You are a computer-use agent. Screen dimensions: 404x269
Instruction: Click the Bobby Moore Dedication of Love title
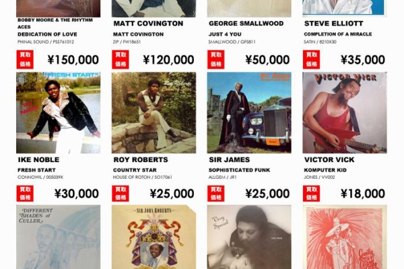pos(47,34)
